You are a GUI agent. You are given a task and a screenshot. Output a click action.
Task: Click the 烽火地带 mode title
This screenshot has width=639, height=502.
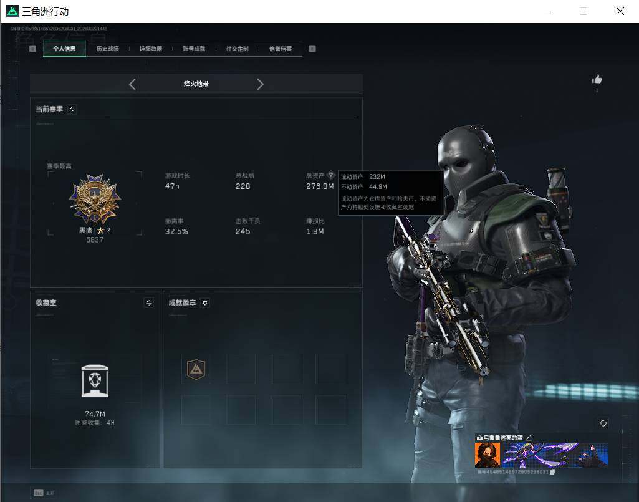(x=196, y=84)
